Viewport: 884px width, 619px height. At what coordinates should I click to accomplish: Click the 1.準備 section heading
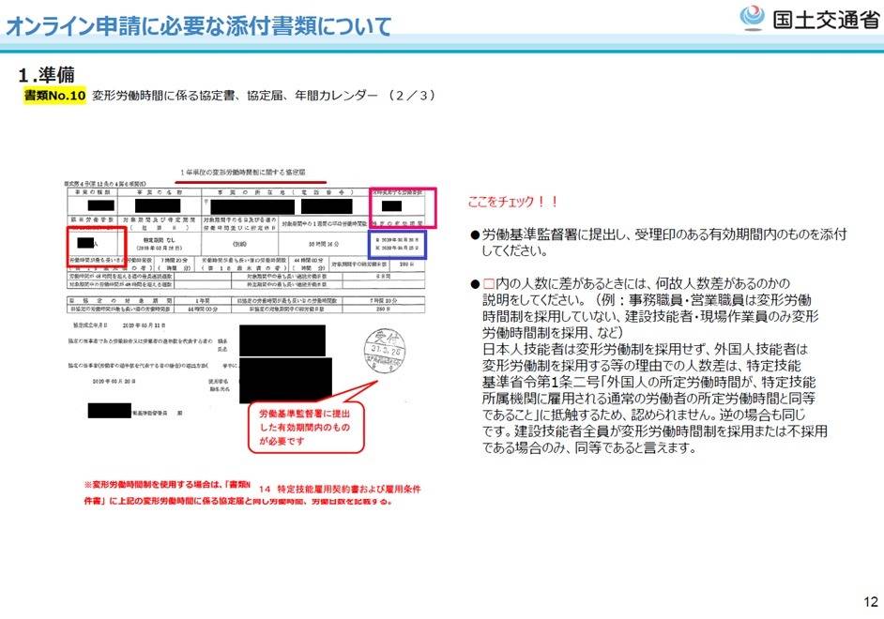click(47, 74)
